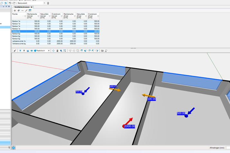Activate the zoom magnifier tool
This screenshot has height=153, width=230.
pos(61,51)
